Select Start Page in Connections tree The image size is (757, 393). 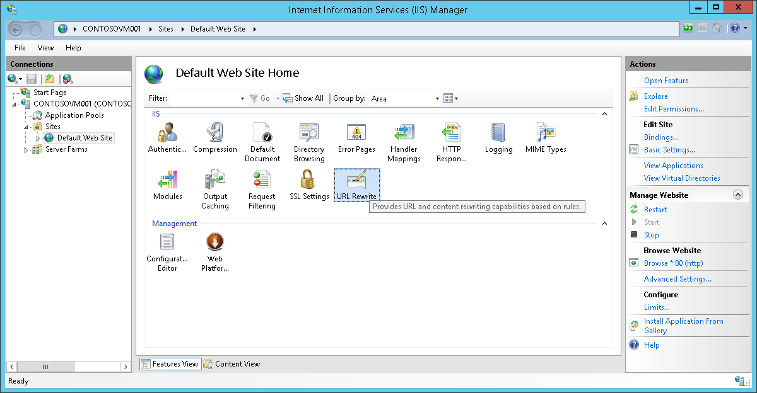tap(50, 93)
